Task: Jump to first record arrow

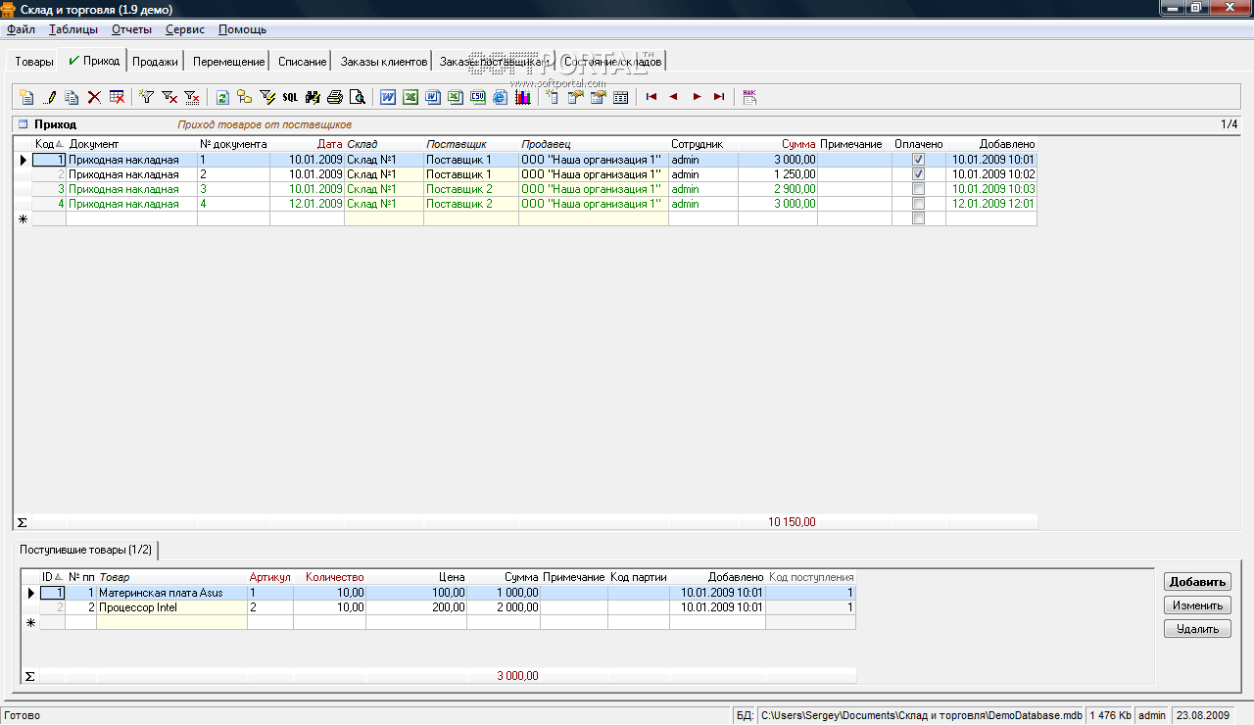Action: [x=651, y=97]
